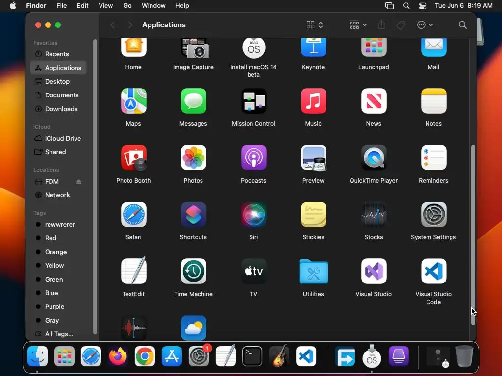
Task: Open the View menu
Action: point(106,6)
